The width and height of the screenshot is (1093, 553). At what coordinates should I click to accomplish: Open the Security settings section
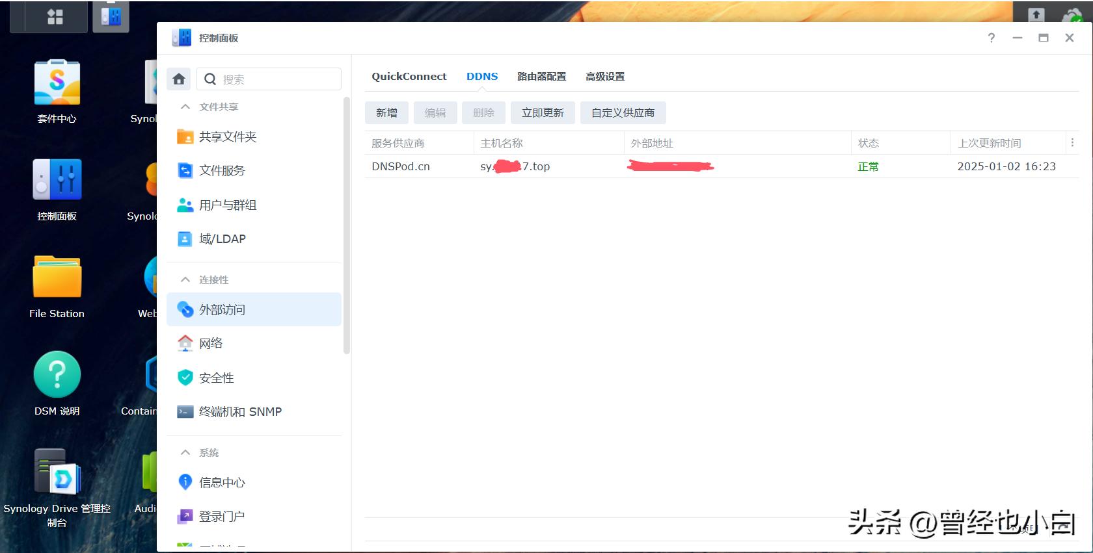[216, 378]
